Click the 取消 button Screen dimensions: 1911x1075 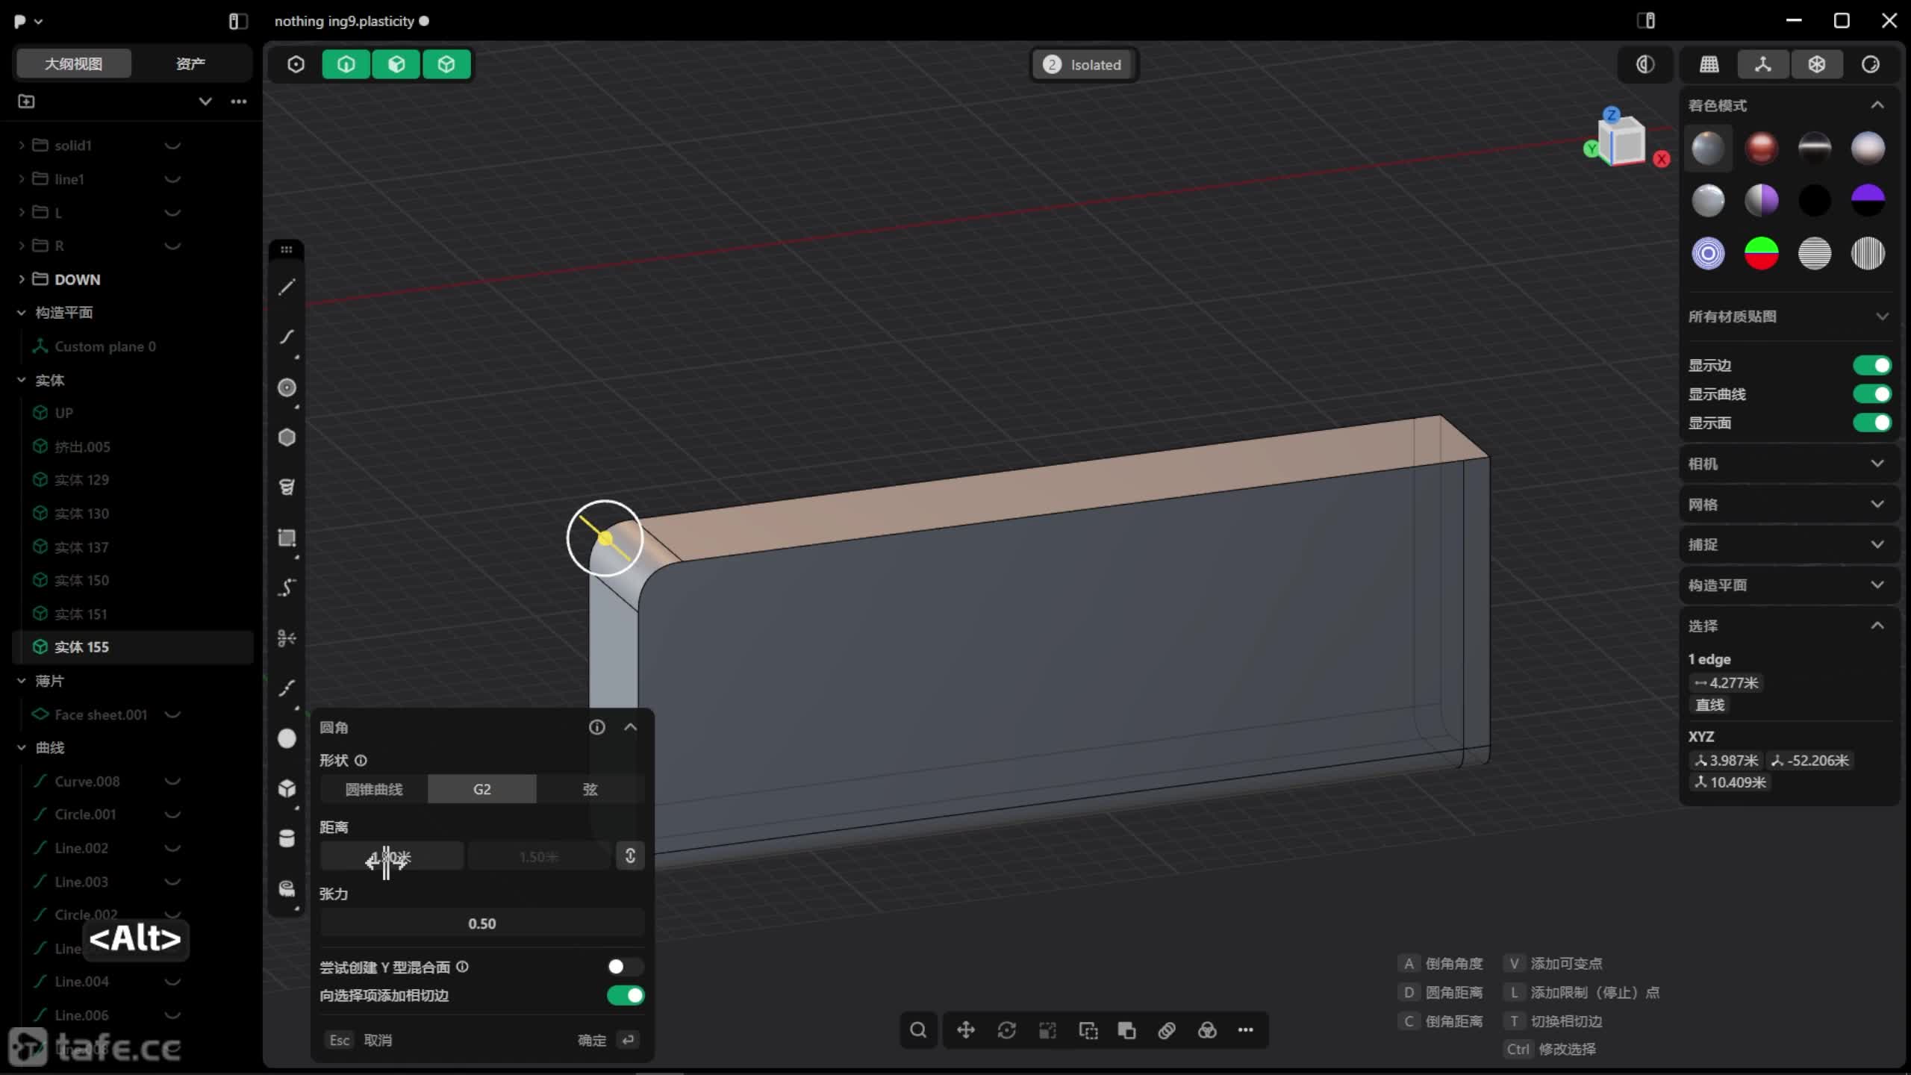tap(377, 1040)
